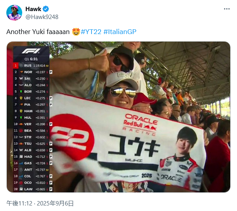Click the Hawk display name
237x211 pixels.
point(33,9)
